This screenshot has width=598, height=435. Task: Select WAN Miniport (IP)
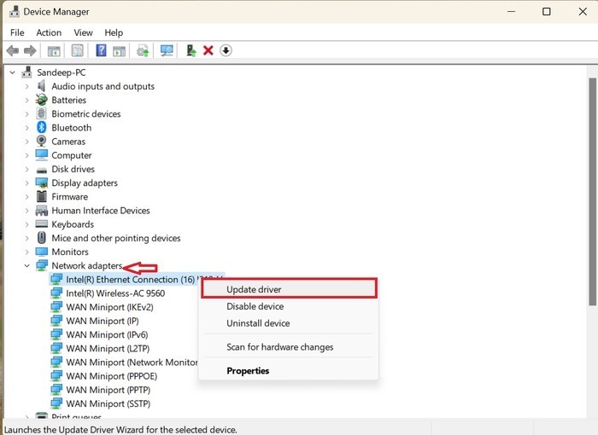[103, 321]
